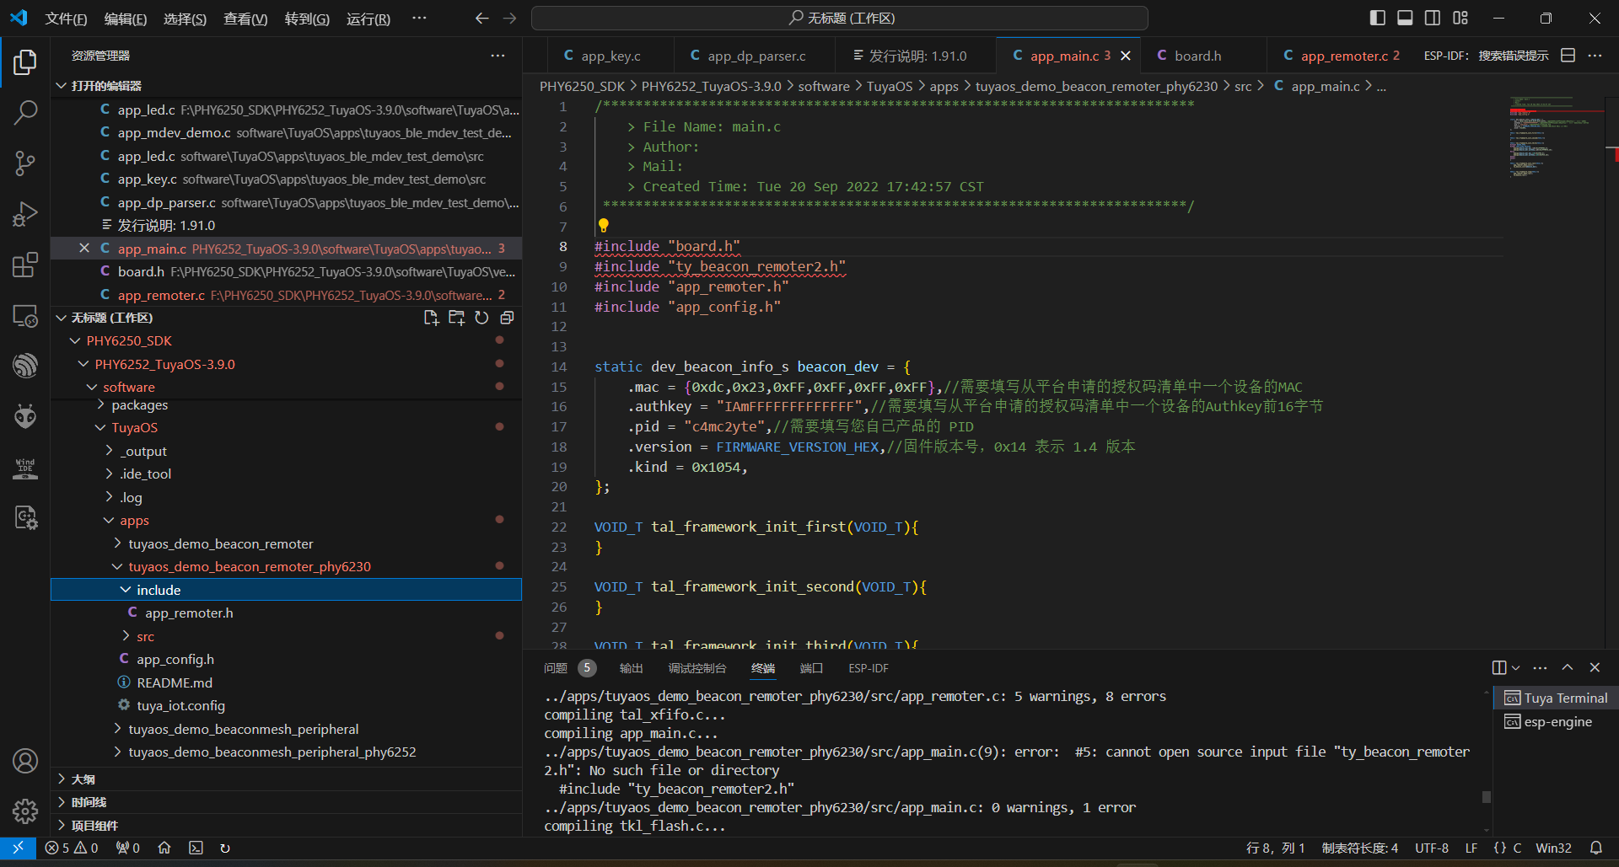Open the Manage gear icon

click(x=25, y=811)
